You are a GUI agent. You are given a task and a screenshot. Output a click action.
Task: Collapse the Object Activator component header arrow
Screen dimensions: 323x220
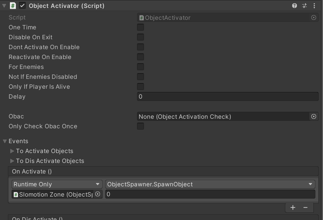[x=4, y=6]
